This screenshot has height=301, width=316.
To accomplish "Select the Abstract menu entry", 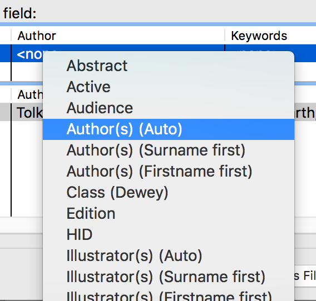I will [x=169, y=66].
